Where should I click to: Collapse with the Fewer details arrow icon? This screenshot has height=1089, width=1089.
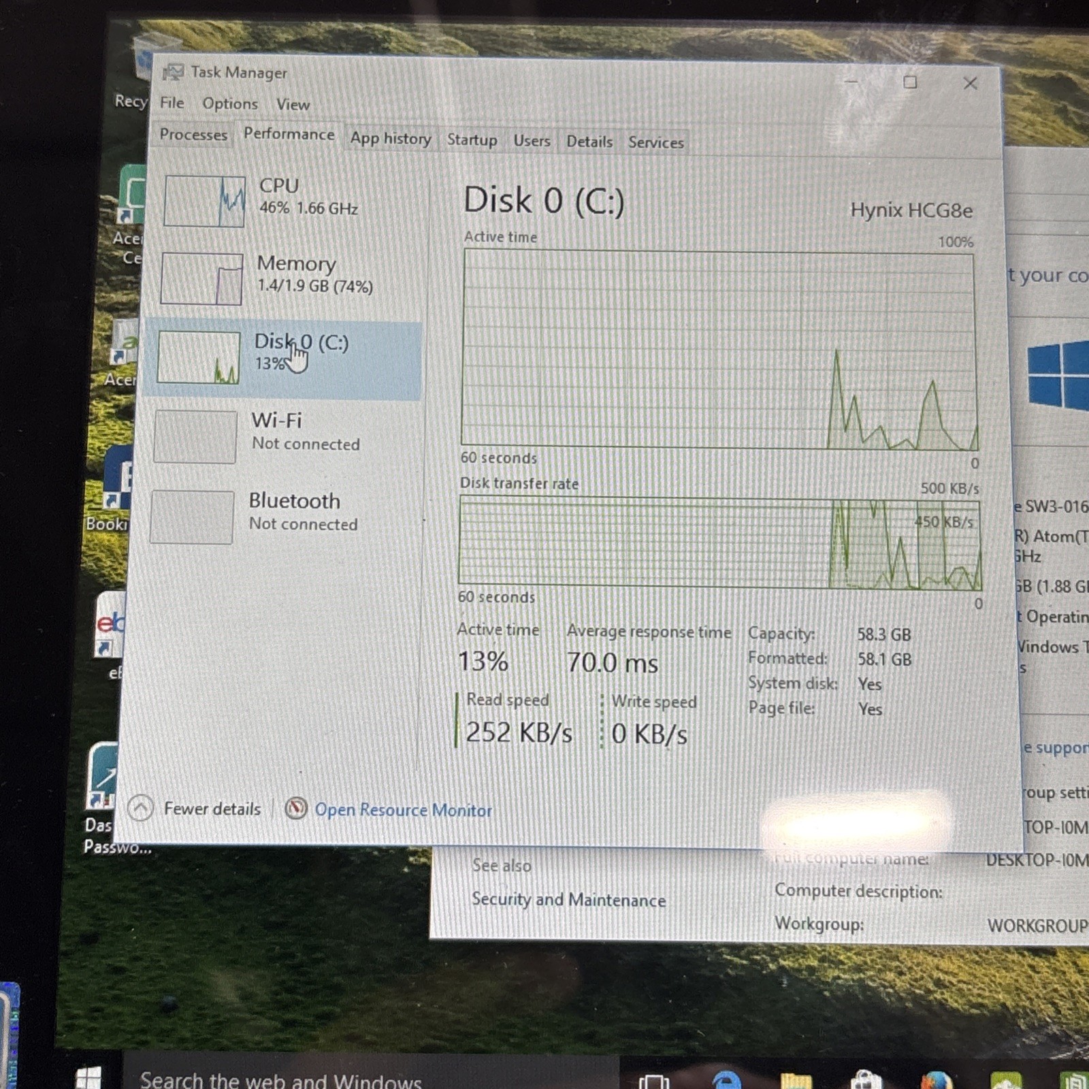(140, 808)
